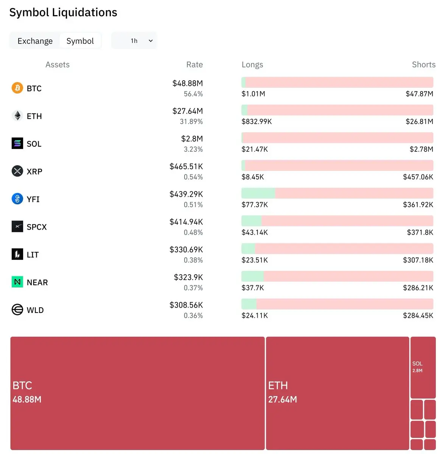Click the NEAR logo icon
445x454 pixels.
pos(17,282)
